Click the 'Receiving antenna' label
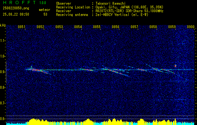 pyautogui.click(x=72, y=15)
